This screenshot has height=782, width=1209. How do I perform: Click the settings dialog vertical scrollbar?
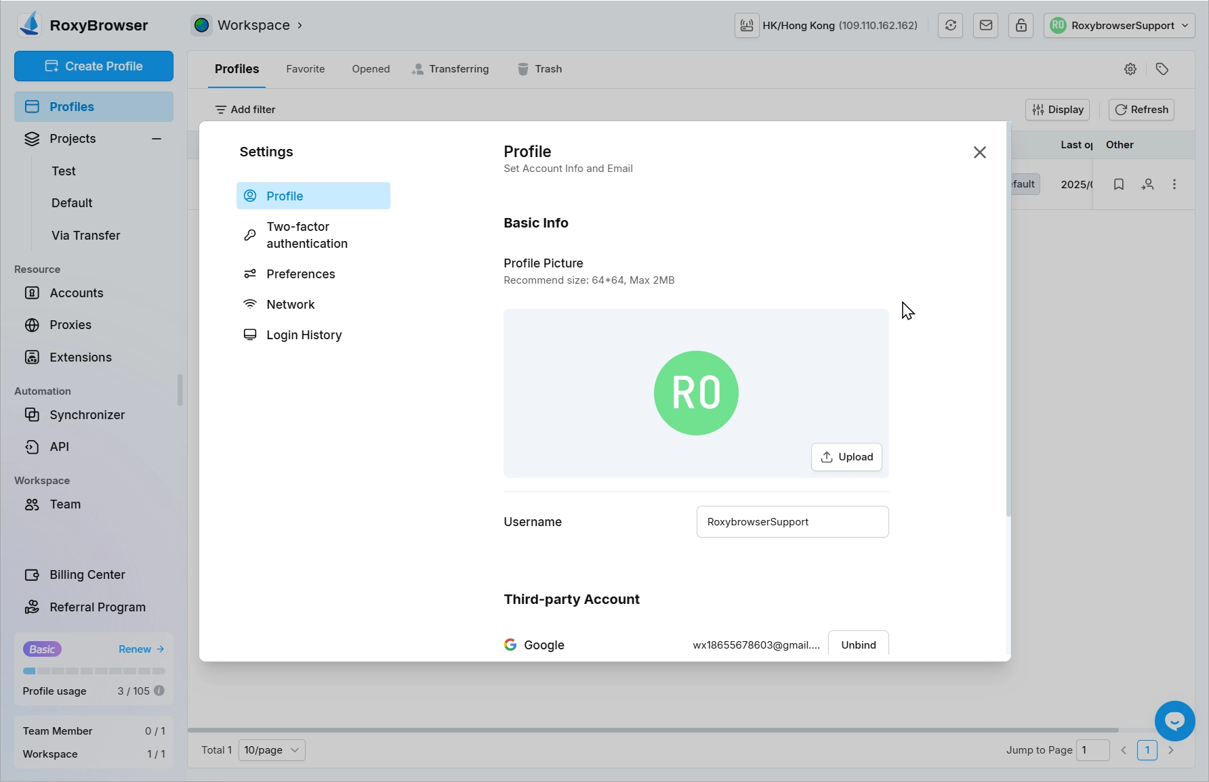point(1008,318)
